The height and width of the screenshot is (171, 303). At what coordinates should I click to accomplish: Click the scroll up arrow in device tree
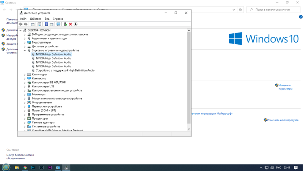point(189,31)
